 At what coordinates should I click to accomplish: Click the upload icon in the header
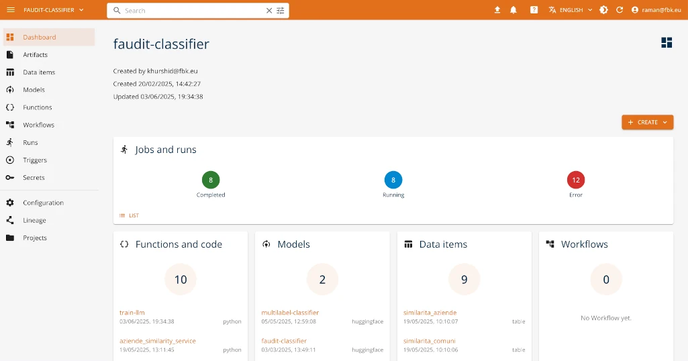[497, 10]
